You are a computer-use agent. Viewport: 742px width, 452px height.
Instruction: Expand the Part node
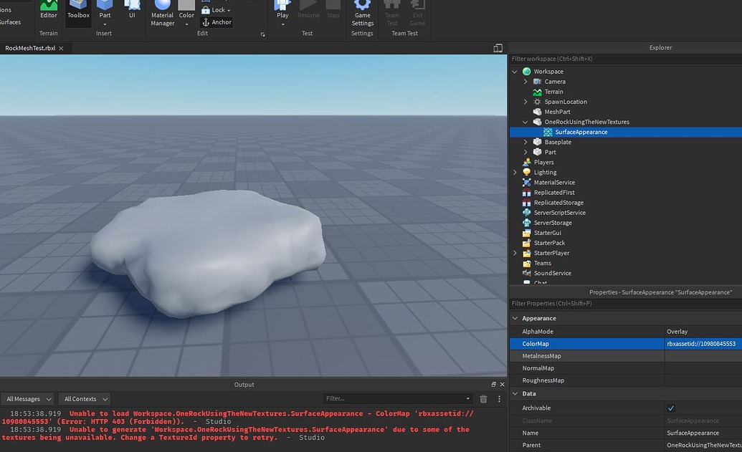525,153
